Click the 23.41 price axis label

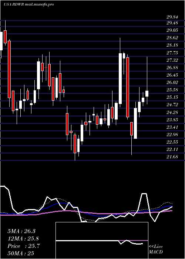click(172, 127)
